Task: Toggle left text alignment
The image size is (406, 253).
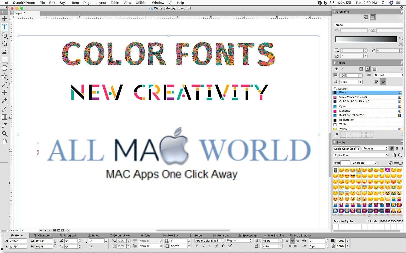Action: tap(287, 241)
